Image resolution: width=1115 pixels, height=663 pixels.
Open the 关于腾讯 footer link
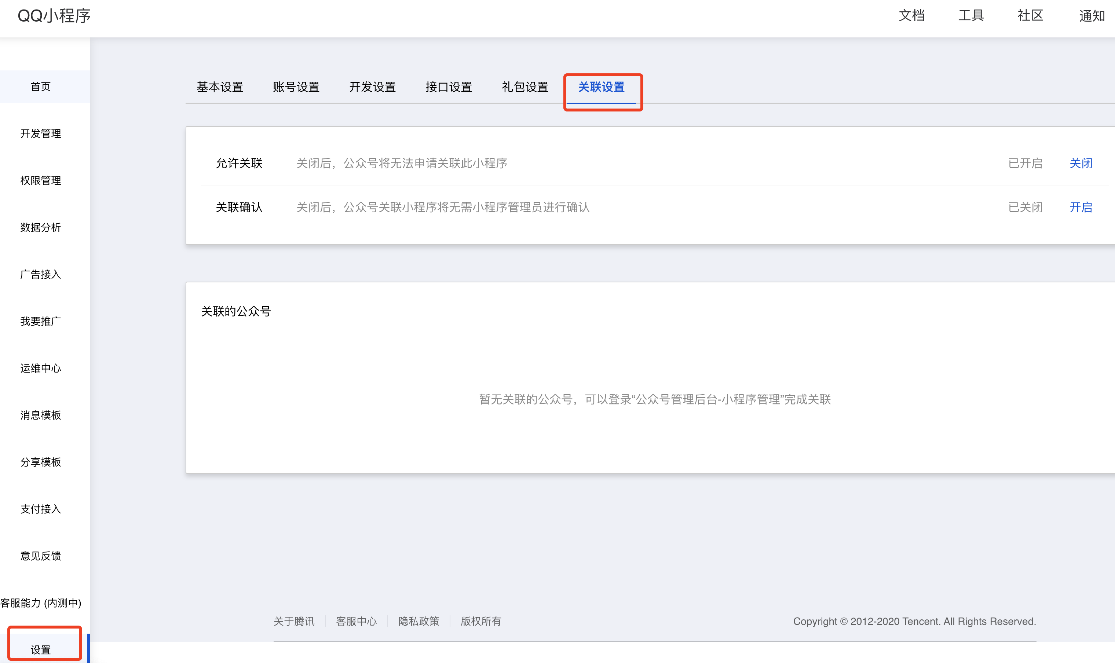point(294,622)
